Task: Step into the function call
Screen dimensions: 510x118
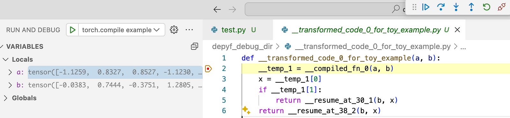Action: click(x=456, y=7)
